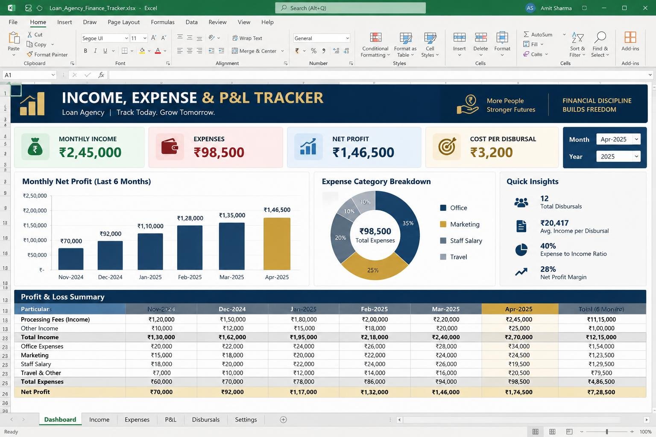The width and height of the screenshot is (656, 437).
Task: Click the Merge & Center button
Action: [258, 51]
